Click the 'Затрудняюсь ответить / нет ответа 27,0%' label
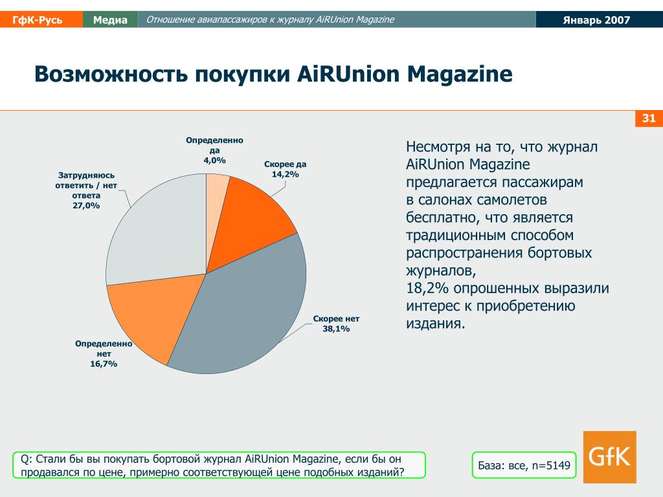Viewport: 663px width, 497px height. point(86,190)
